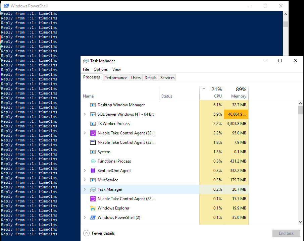
Task: Click the Functional Process teal icon
Action: coord(93,161)
